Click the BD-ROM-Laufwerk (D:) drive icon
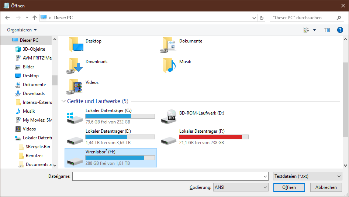The image size is (349, 197). coord(169,116)
